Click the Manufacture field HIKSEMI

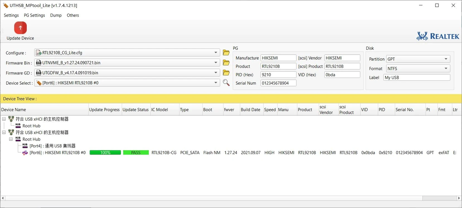coord(278,58)
